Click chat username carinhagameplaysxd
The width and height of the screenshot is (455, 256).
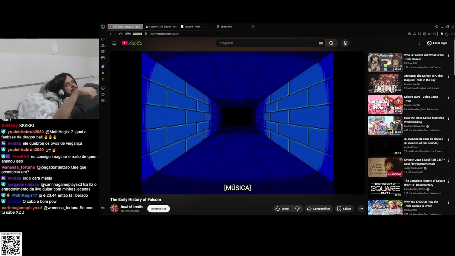tap(22, 208)
